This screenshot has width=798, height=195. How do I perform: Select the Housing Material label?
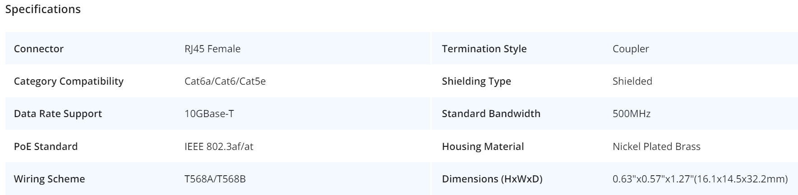(483, 146)
